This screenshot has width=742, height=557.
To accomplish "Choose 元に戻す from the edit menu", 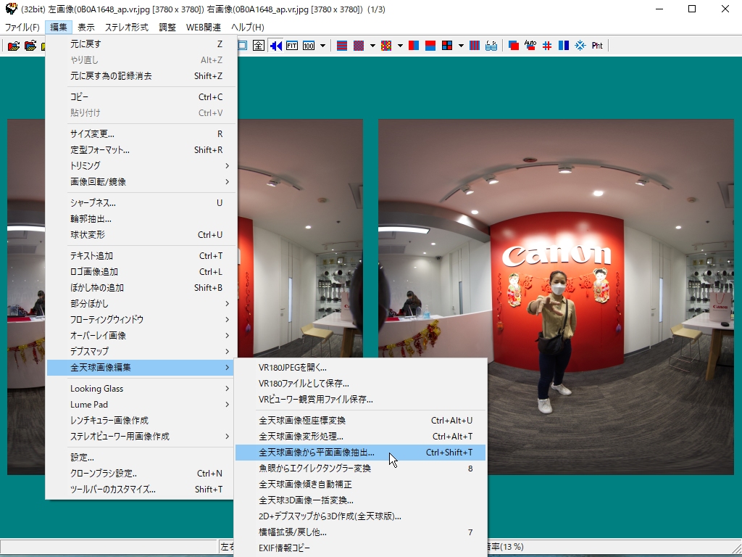I will coord(141,44).
